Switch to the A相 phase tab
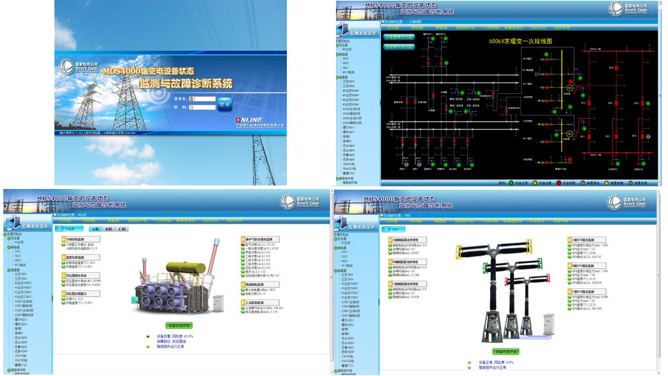 95,228
